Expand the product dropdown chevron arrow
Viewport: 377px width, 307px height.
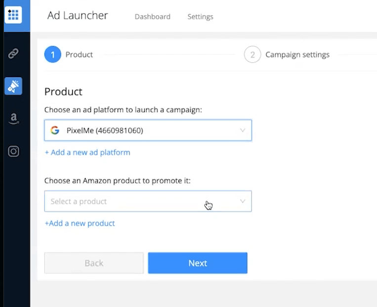pos(243,201)
